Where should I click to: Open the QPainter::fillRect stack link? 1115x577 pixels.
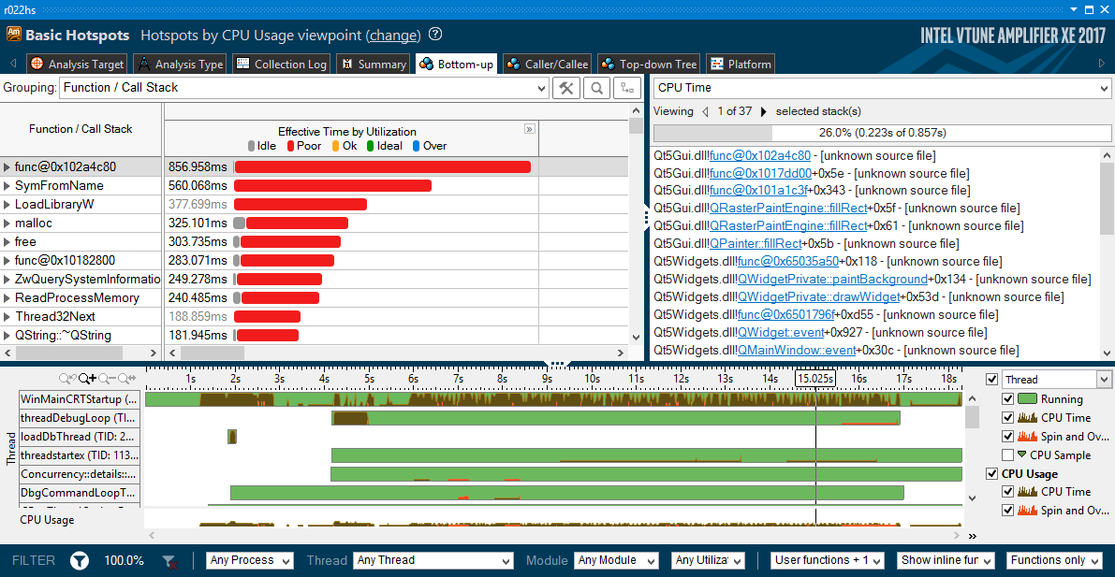pyautogui.click(x=756, y=244)
